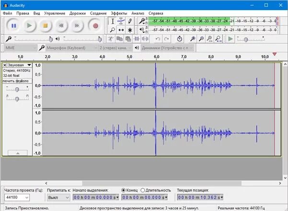Open selection start time format arrow

[x=117, y=198]
